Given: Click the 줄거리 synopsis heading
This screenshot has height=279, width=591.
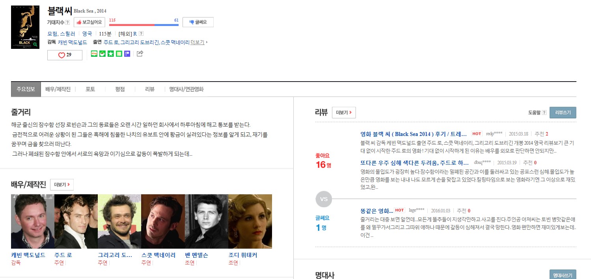Looking at the screenshot, I should 21,112.
